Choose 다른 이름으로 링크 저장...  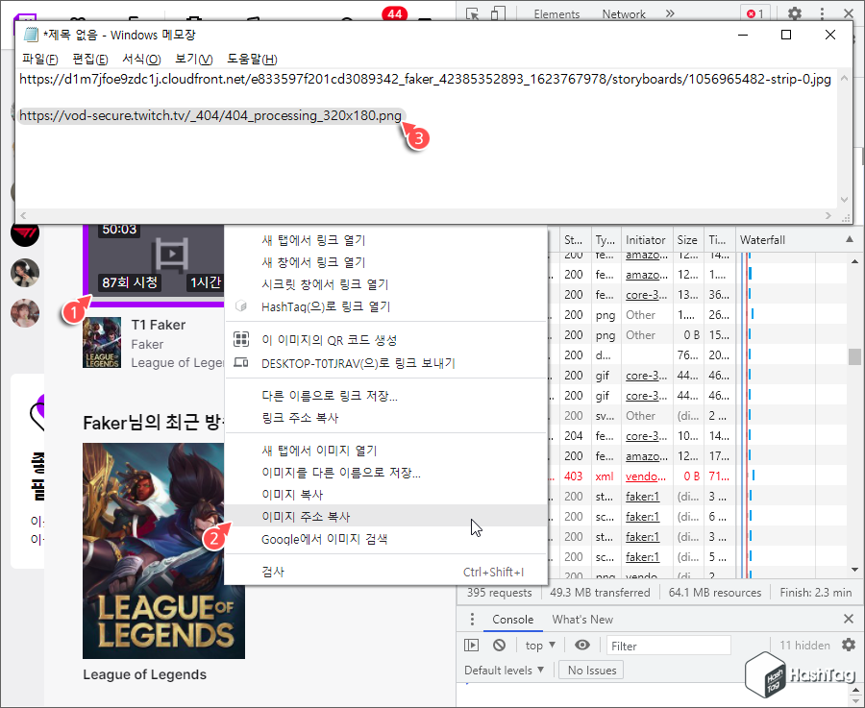[386, 396]
